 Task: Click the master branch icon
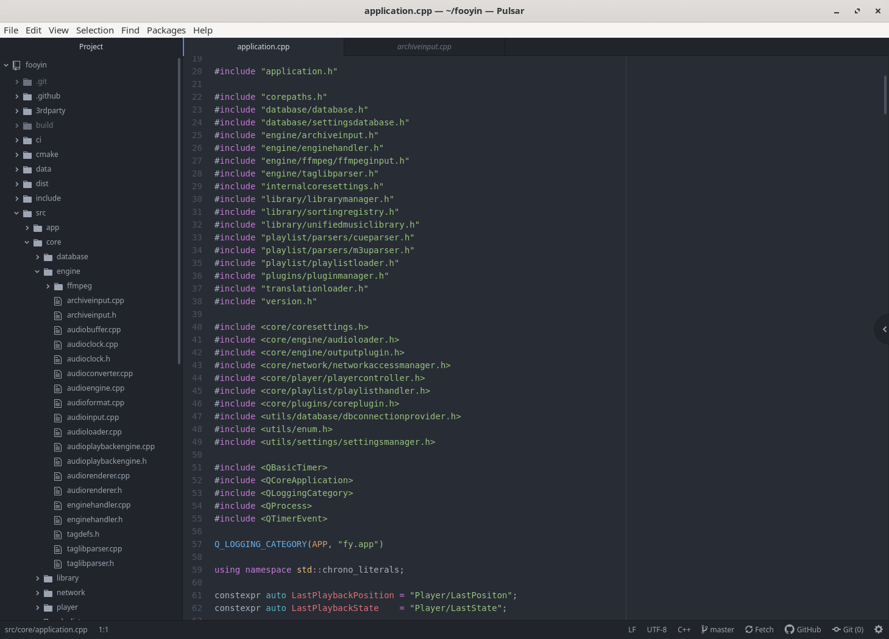704,629
